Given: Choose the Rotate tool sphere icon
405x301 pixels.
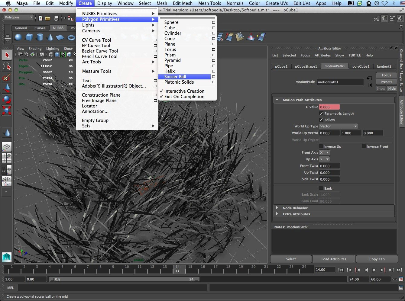Looking at the screenshot, I should (x=7, y=99).
